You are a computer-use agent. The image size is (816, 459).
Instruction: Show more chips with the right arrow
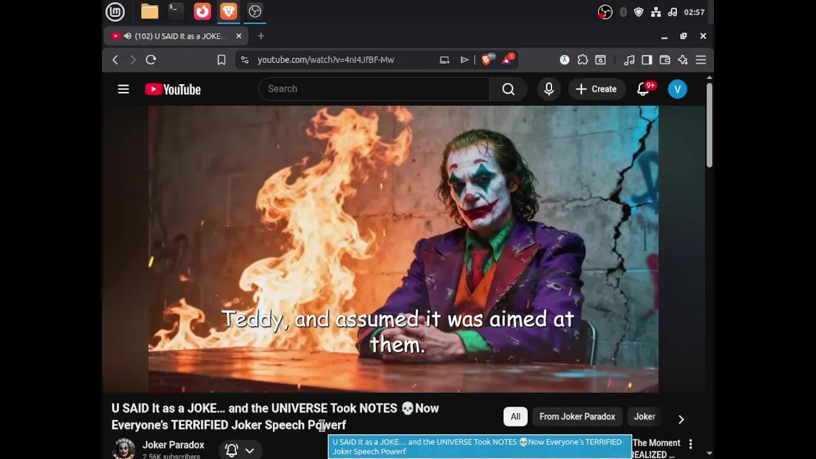click(x=681, y=419)
